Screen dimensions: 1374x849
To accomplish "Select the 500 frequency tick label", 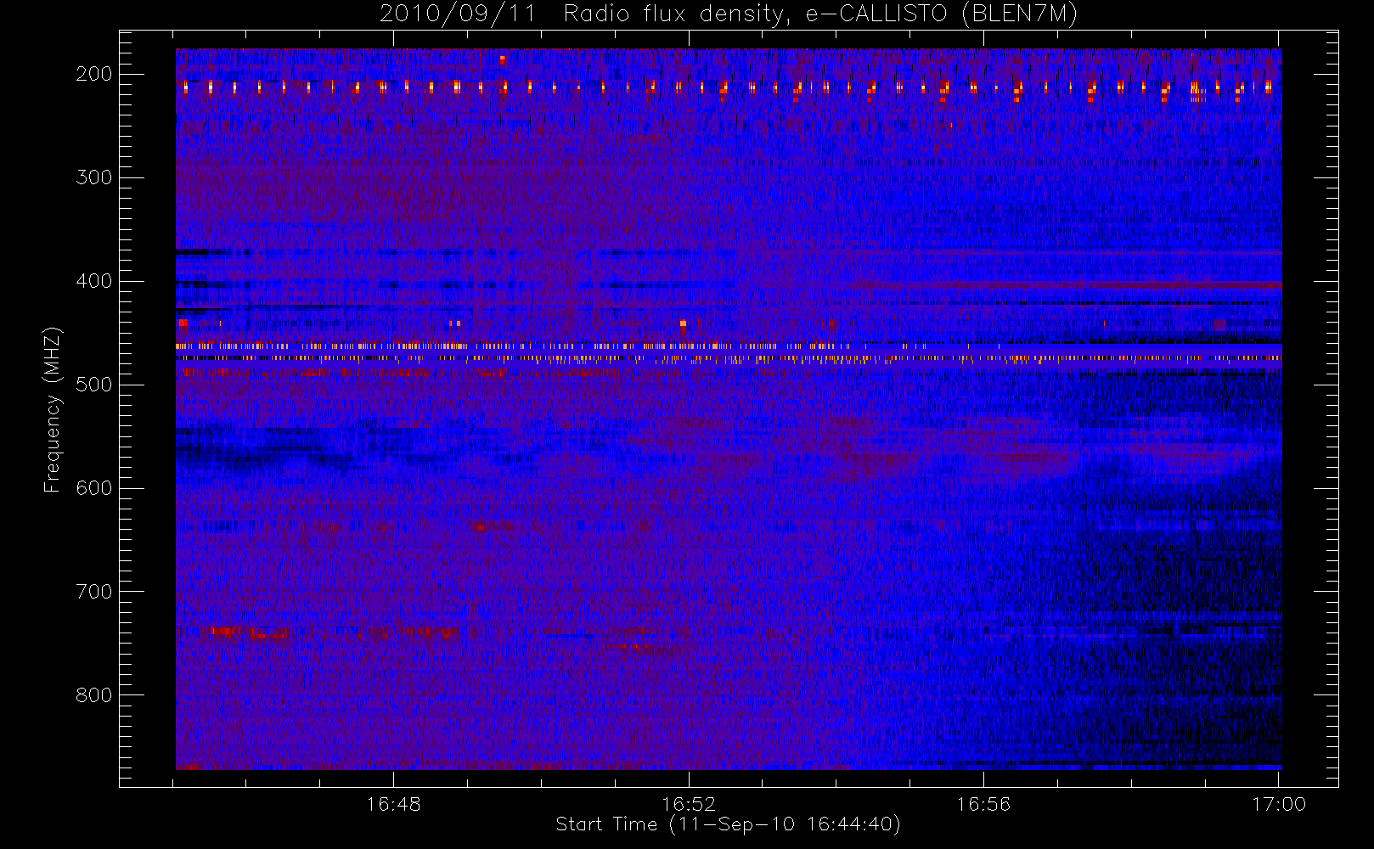I will click(94, 385).
